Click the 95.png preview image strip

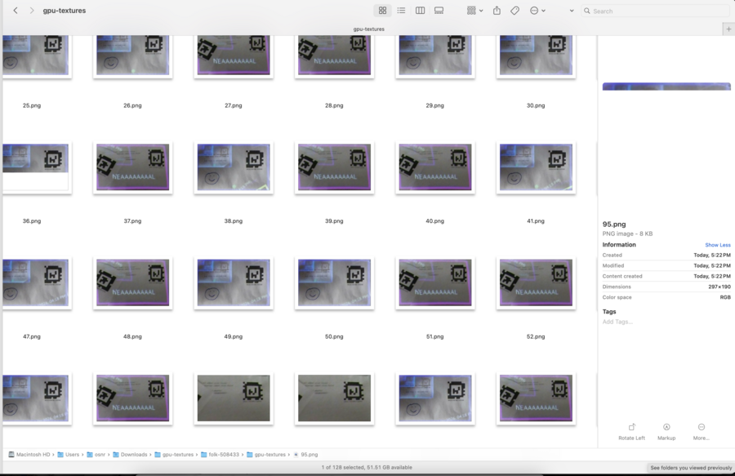666,87
